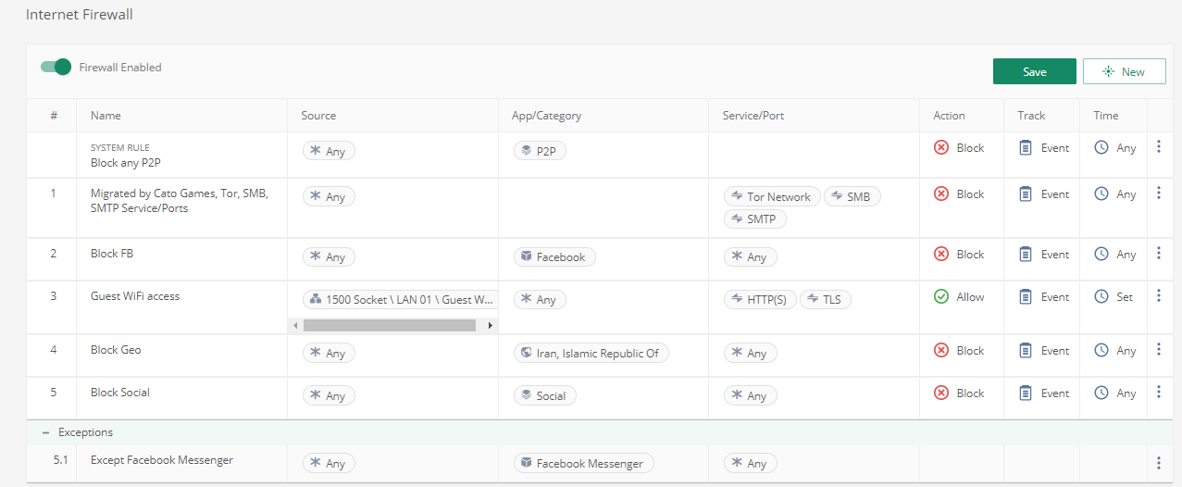Click the Iran geo-location chip
The image size is (1182, 487).
point(591,353)
